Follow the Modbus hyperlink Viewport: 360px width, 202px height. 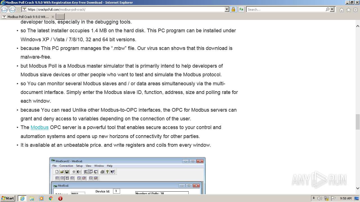click(40, 127)
